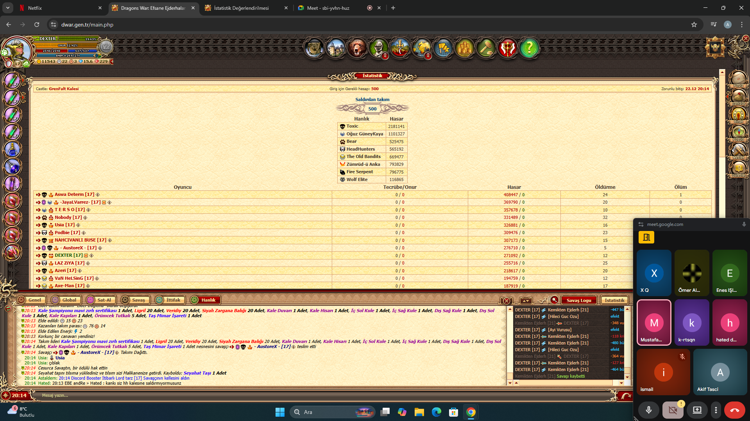The height and width of the screenshot is (421, 750).
Task: Switch to the Netflix browser tab
Action: (61, 8)
